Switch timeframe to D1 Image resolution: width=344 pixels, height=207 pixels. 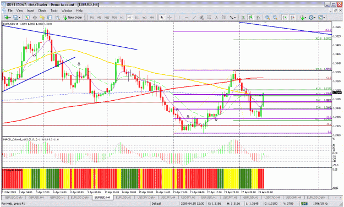point(137,18)
